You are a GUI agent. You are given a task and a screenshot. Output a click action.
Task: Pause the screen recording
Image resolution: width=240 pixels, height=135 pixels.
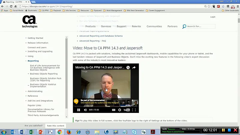(x=223, y=130)
